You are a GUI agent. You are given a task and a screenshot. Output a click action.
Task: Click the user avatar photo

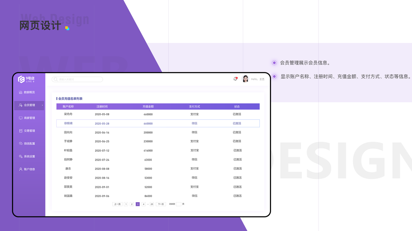click(246, 79)
